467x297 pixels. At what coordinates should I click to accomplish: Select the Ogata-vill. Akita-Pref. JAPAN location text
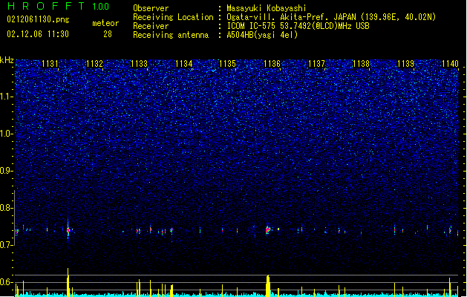331,17
